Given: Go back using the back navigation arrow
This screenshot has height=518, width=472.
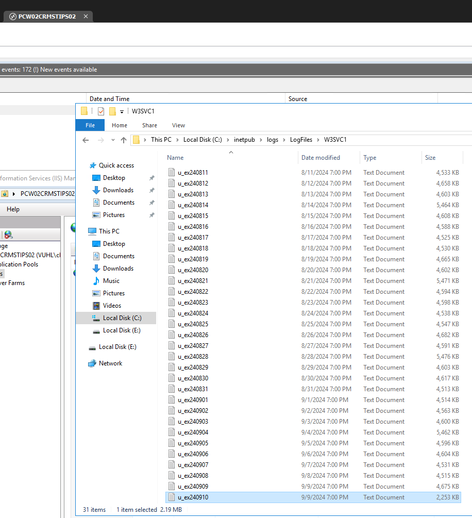Looking at the screenshot, I should [86, 139].
